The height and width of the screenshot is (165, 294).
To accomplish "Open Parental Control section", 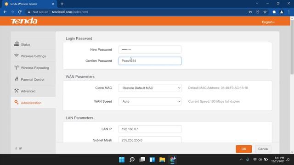I will 33,79.
